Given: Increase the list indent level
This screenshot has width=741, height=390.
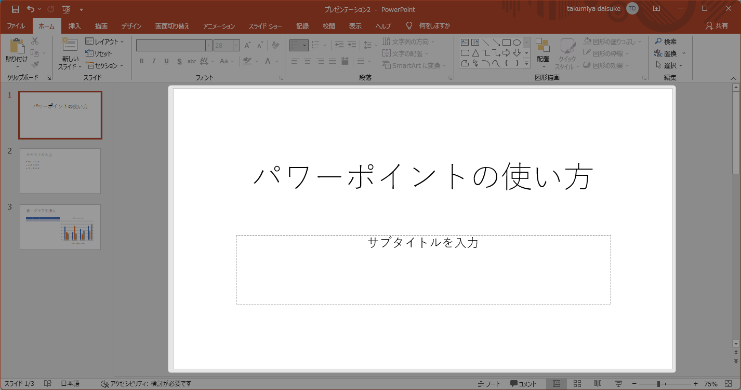Looking at the screenshot, I should (x=352, y=46).
